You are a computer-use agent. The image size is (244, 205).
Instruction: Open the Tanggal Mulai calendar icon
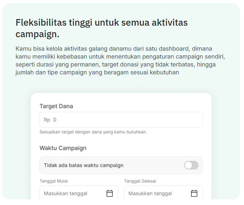point(109,193)
